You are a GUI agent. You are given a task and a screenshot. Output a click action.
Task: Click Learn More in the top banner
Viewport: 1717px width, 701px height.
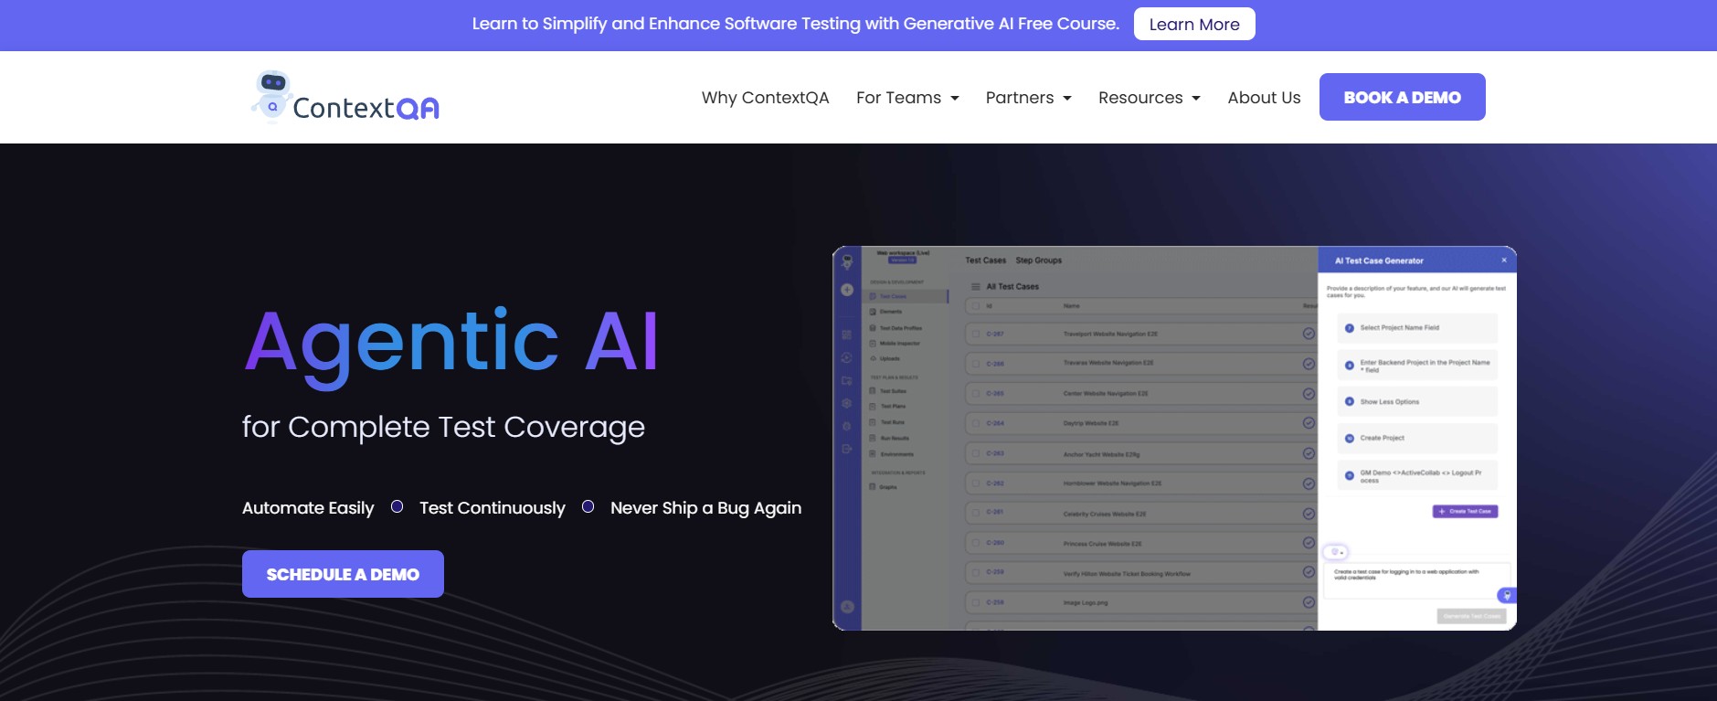coord(1194,24)
